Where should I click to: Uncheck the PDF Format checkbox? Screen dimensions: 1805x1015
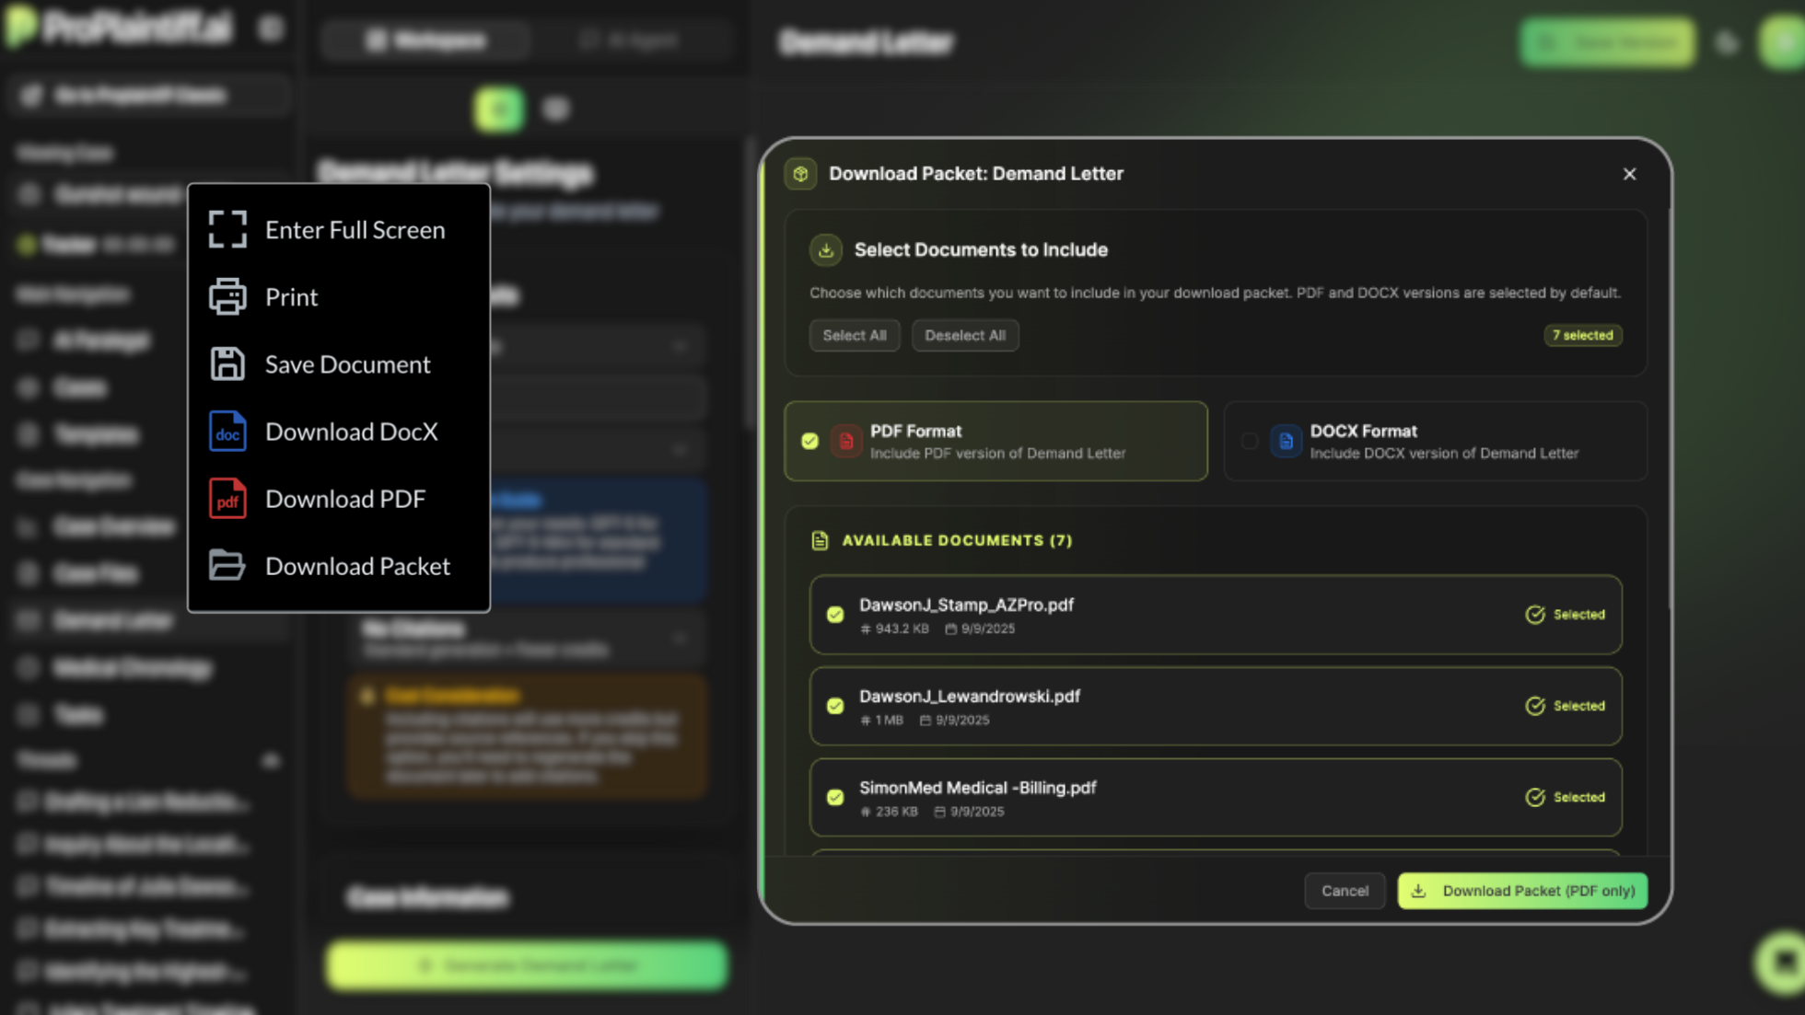pyautogui.click(x=810, y=442)
